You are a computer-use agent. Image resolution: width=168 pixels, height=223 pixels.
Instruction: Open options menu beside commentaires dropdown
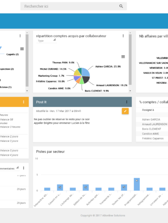pyautogui.click(x=24, y=168)
